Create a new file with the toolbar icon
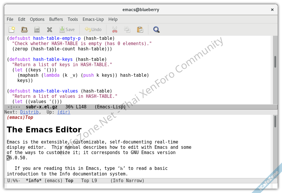The height and width of the screenshot is (193, 282). click(12, 29)
